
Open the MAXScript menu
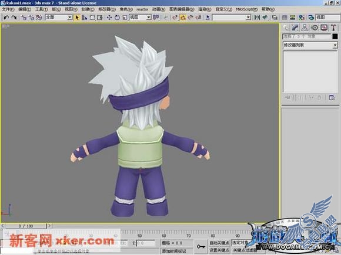[246, 9]
